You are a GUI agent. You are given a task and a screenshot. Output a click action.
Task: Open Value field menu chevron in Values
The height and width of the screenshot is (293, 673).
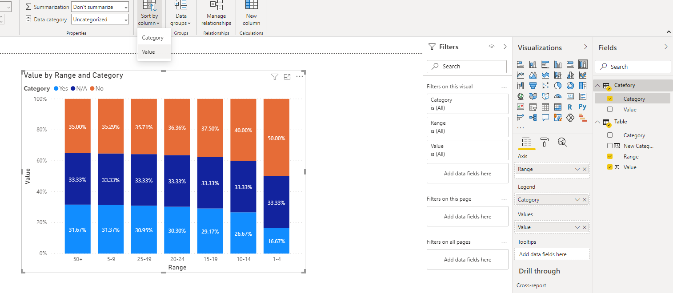(x=577, y=227)
